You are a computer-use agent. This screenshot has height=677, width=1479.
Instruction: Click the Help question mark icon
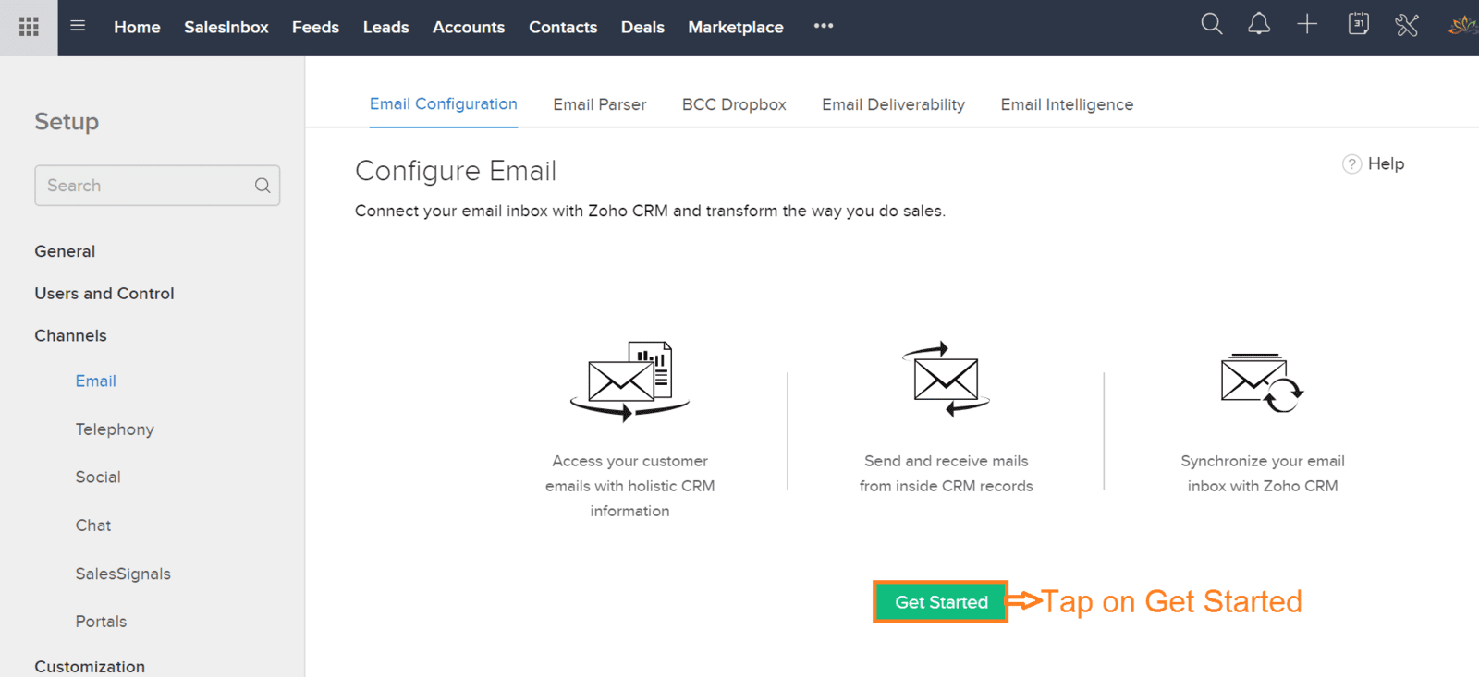coord(1351,163)
